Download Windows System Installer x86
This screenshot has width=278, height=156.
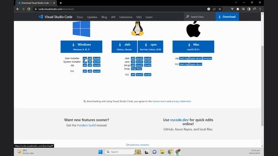pyautogui.click(x=90, y=62)
